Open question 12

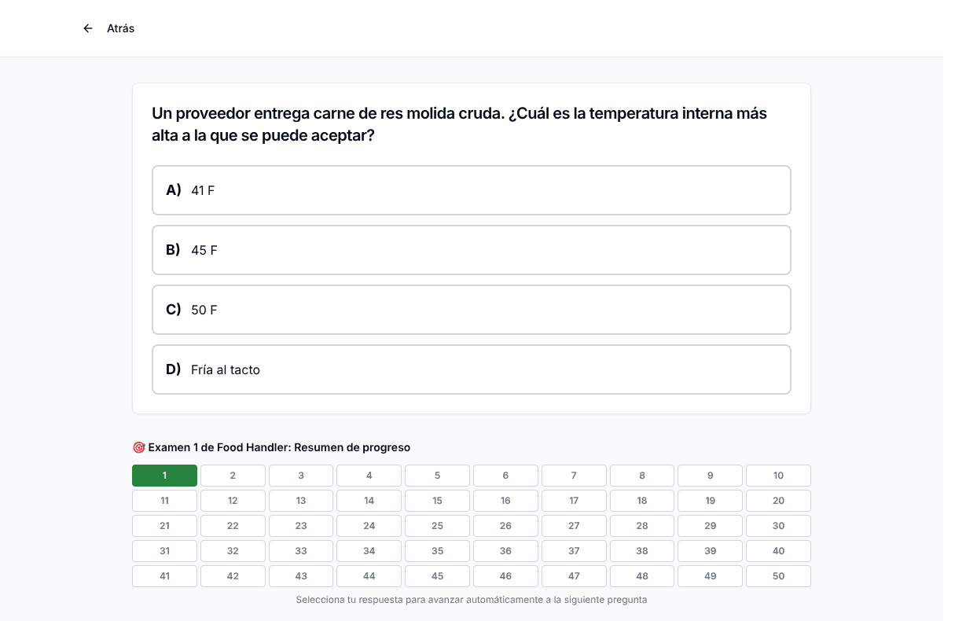tap(233, 501)
